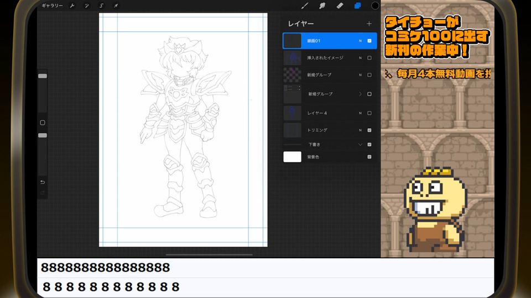Image resolution: width=531 pixels, height=298 pixels.
Task: Switch to the Eraser tool
Action: point(340,6)
